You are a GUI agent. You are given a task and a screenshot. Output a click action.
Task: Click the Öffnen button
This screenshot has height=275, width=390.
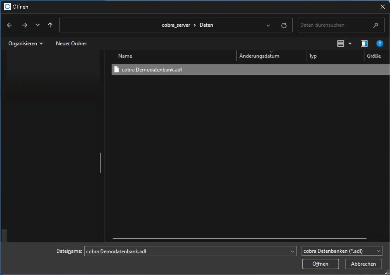tap(320, 264)
